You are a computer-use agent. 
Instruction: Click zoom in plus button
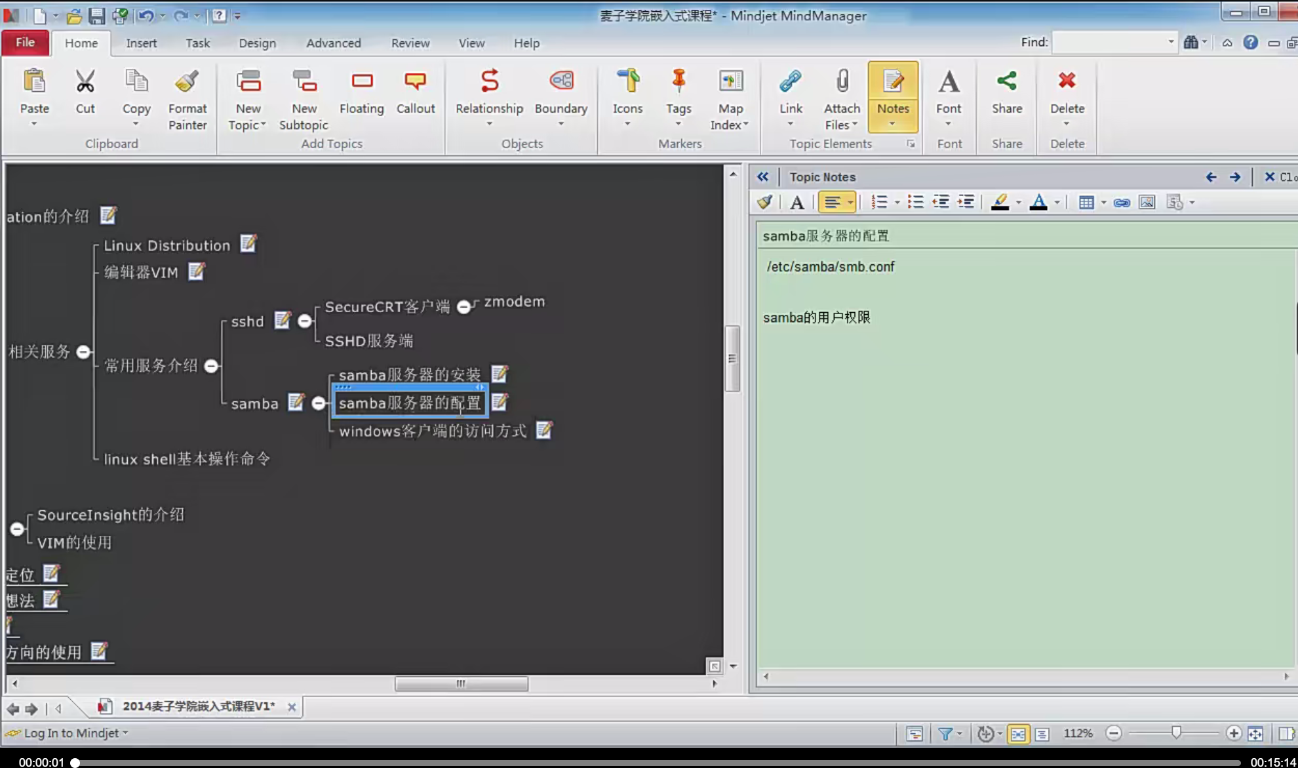[1233, 733]
